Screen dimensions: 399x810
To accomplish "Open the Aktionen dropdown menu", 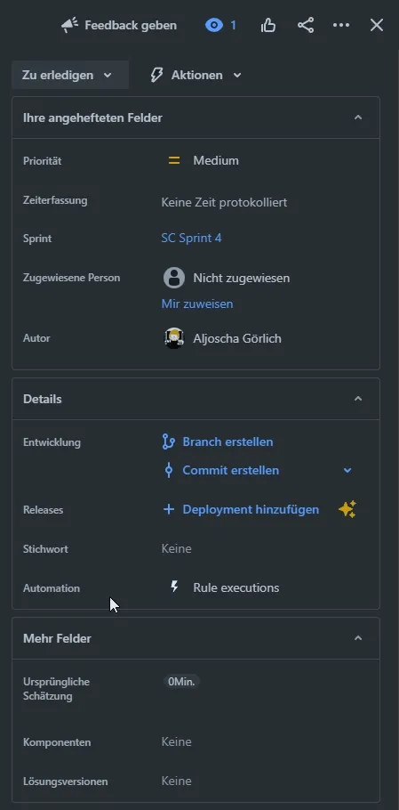I will tap(196, 75).
